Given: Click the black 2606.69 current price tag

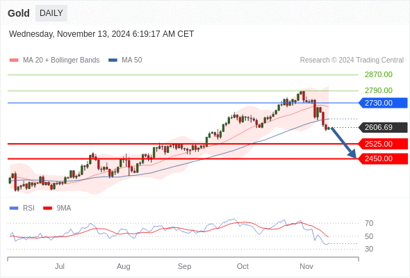Looking at the screenshot, I should [383, 128].
